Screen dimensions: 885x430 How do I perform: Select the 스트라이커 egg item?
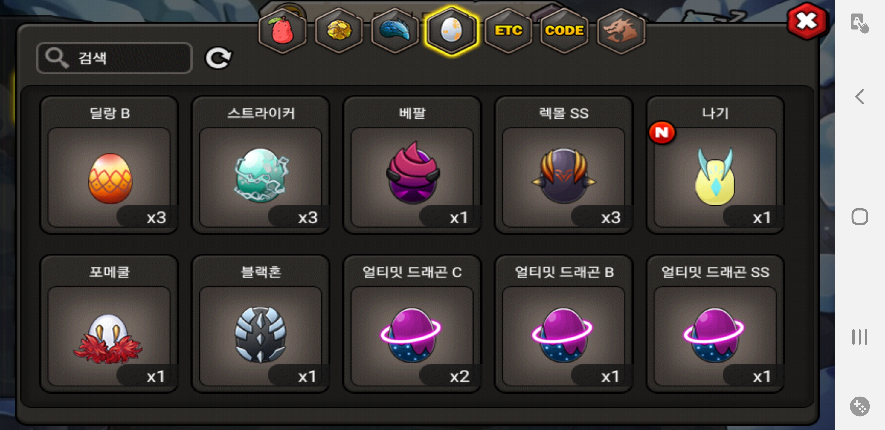[x=261, y=165]
